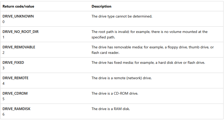224x120 pixels.
Task: Click "The drive is a RAM disk" text
Action: point(111,109)
